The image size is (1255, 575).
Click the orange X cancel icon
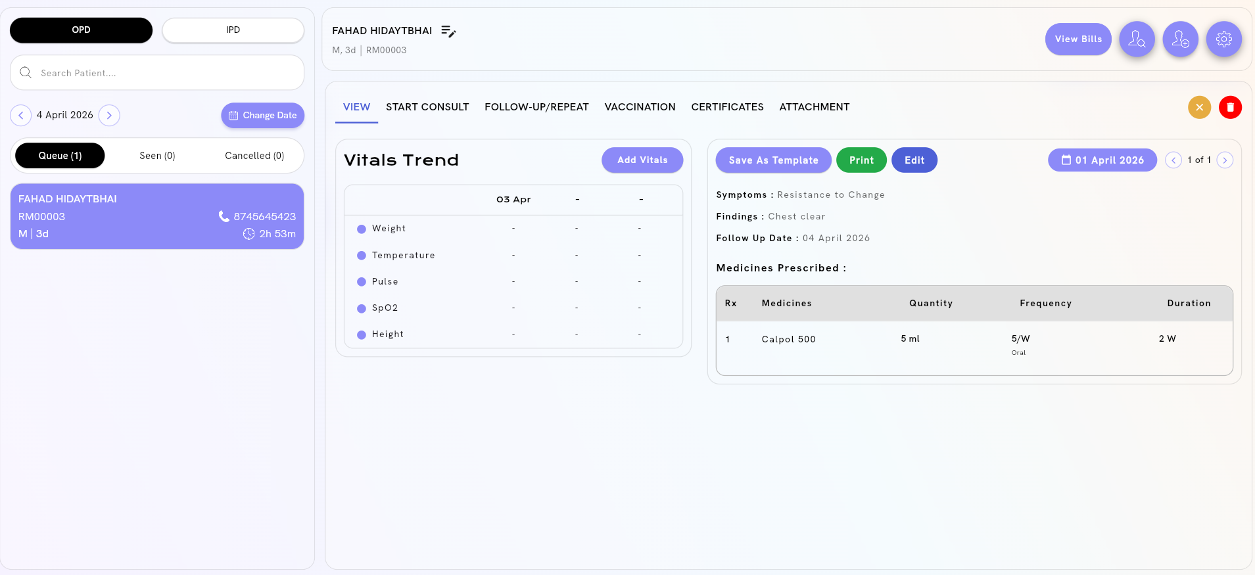pos(1199,107)
